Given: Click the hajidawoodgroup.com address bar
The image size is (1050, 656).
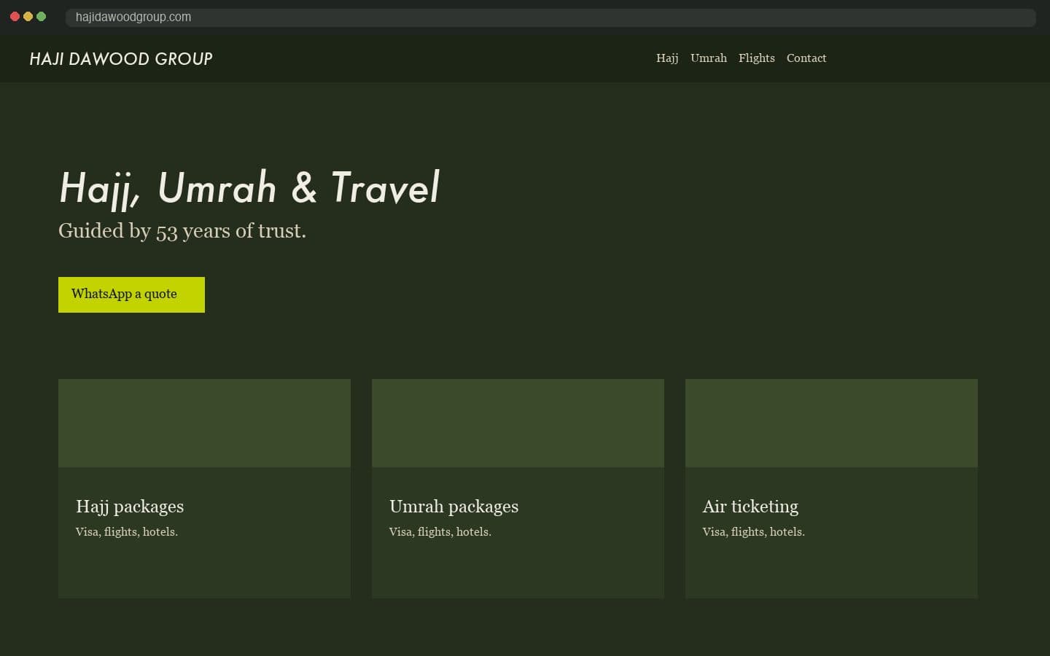Looking at the screenshot, I should coord(551,17).
